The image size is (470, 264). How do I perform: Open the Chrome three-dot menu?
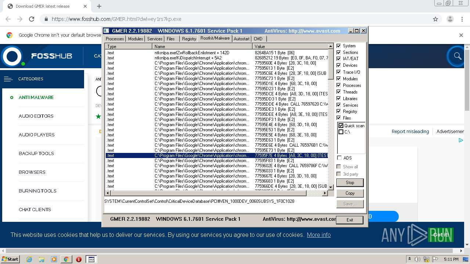(x=462, y=19)
